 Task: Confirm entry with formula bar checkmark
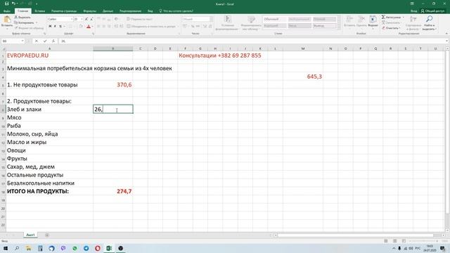pyautogui.click(x=45, y=41)
